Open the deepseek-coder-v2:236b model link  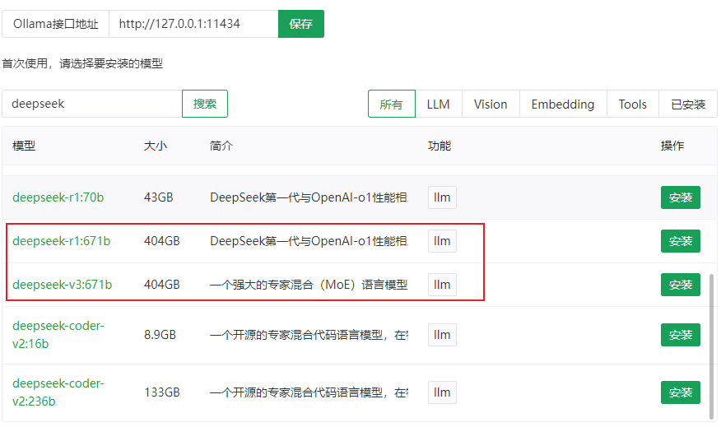pos(58,392)
